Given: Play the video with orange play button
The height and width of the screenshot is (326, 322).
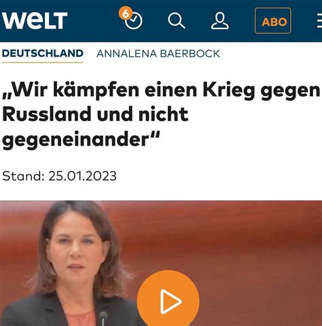Looking at the screenshot, I should (x=168, y=299).
